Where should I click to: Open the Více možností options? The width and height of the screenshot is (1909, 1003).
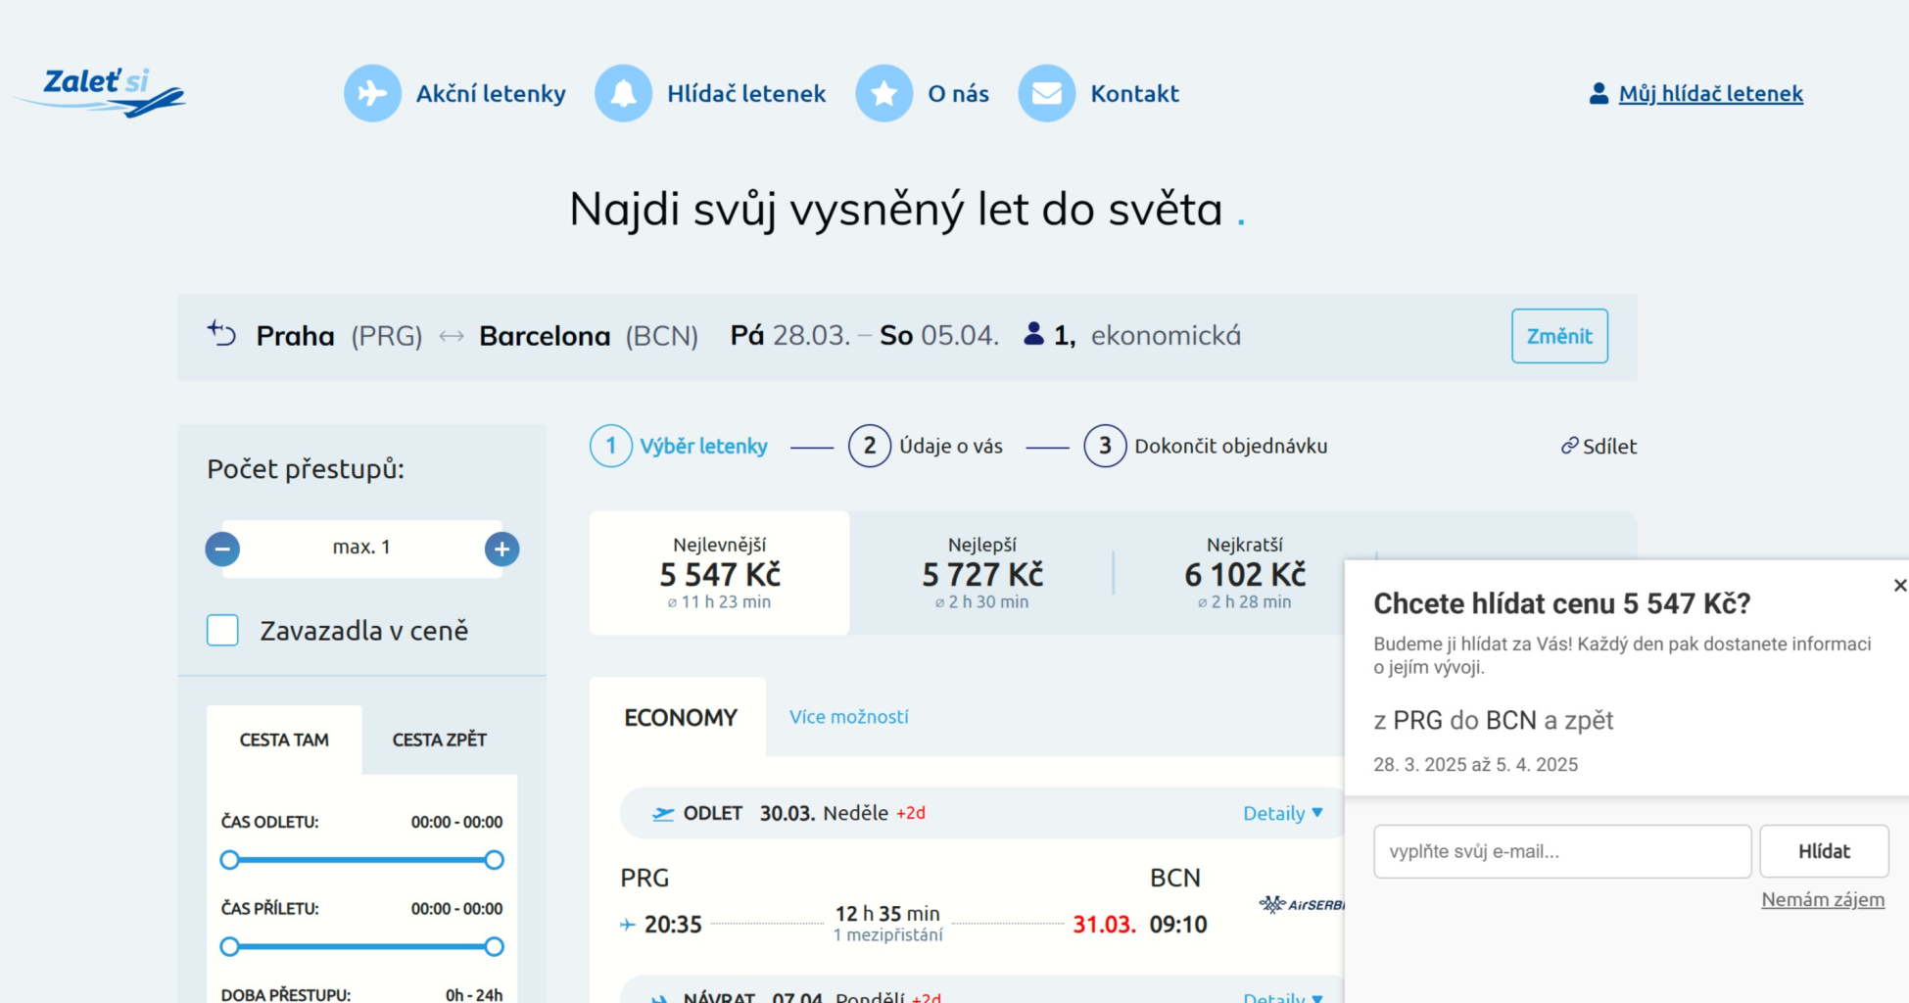[848, 717]
